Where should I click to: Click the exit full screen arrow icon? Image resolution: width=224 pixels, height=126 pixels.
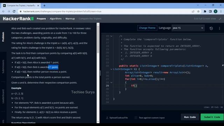point(220,19)
